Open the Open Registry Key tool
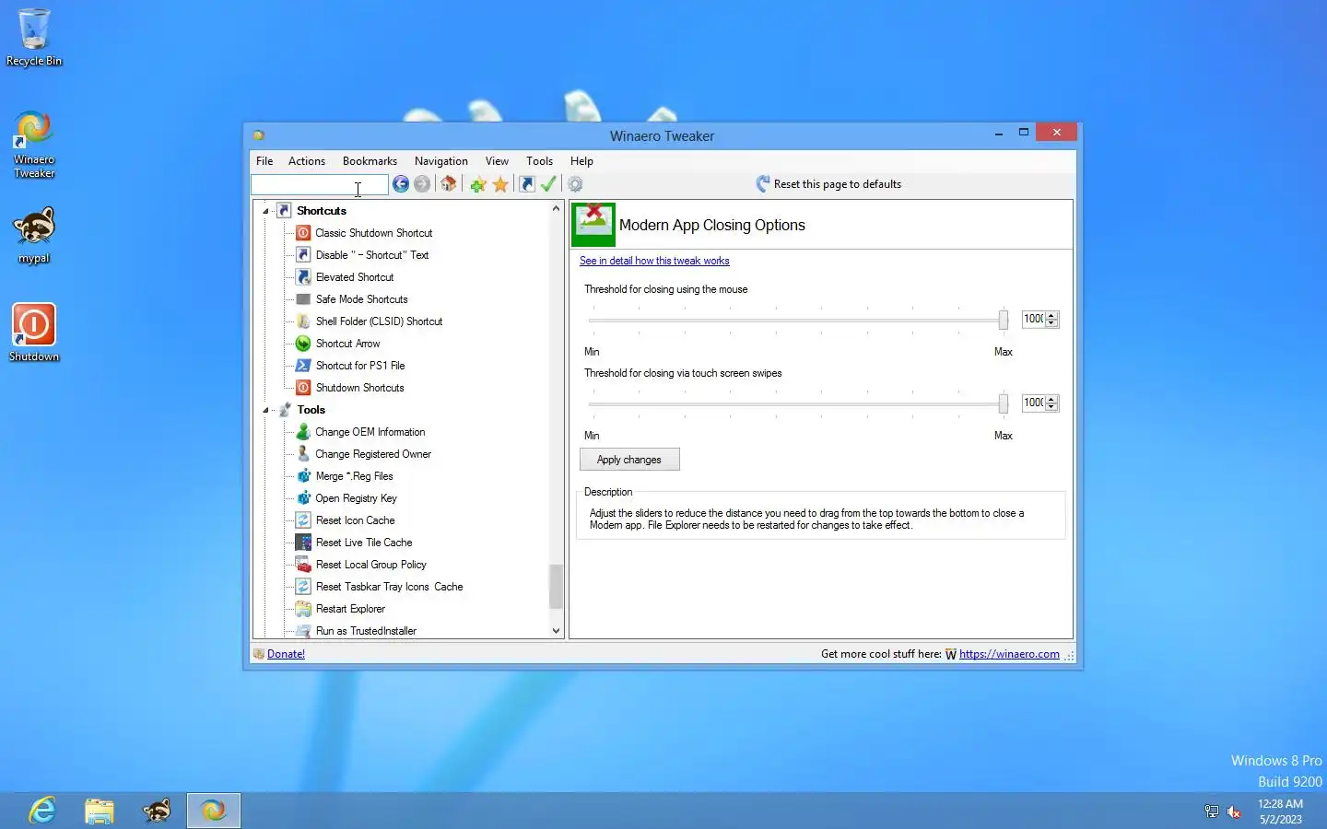This screenshot has height=829, width=1327. point(356,498)
